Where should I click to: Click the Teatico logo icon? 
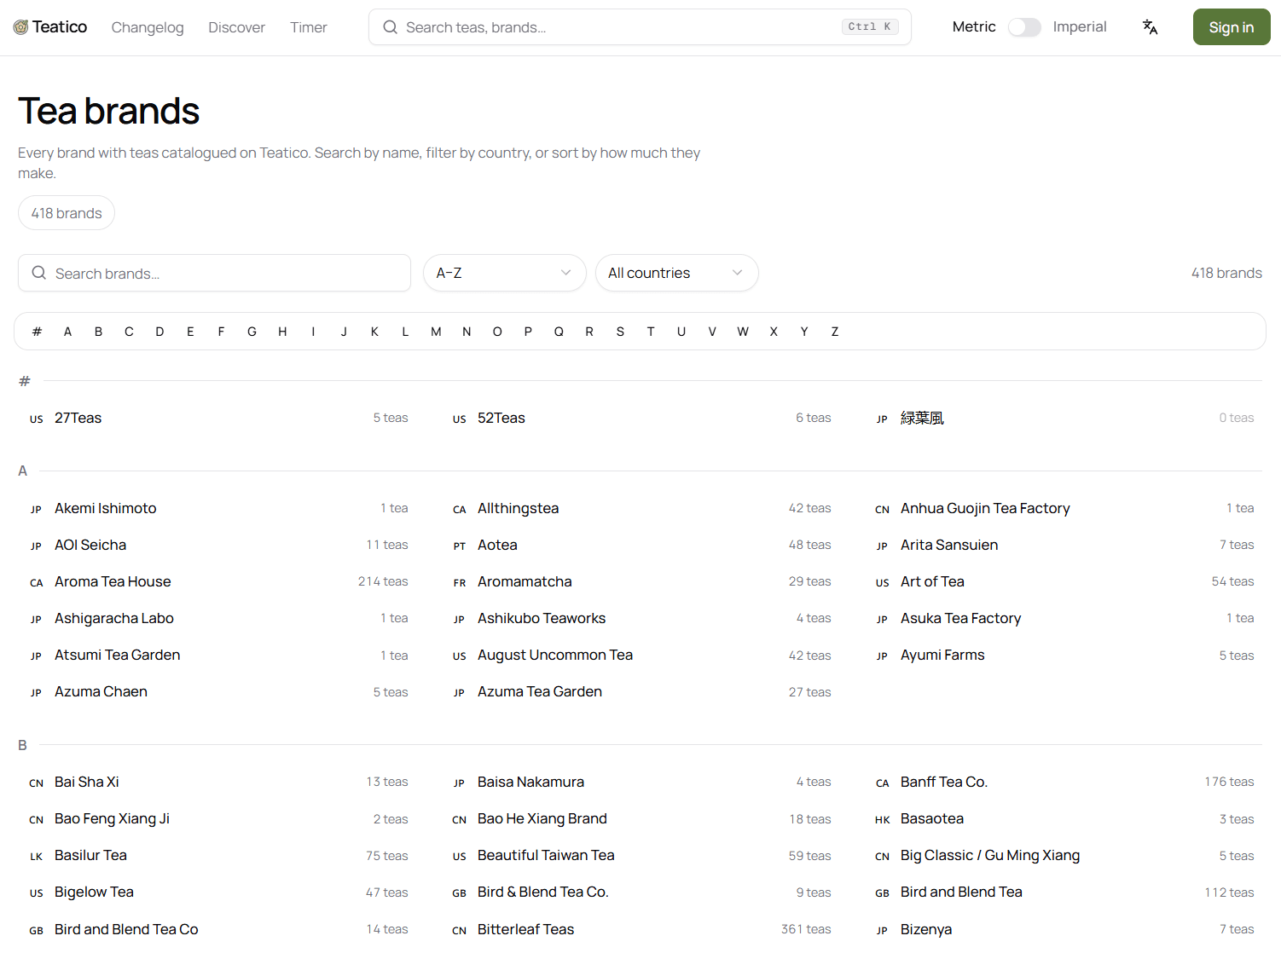point(20,27)
